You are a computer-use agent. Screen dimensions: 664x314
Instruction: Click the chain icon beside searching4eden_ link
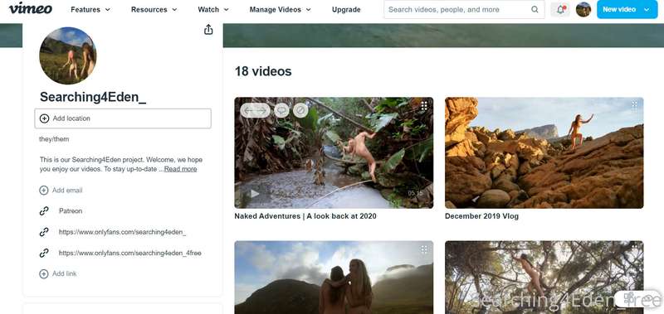pos(44,232)
